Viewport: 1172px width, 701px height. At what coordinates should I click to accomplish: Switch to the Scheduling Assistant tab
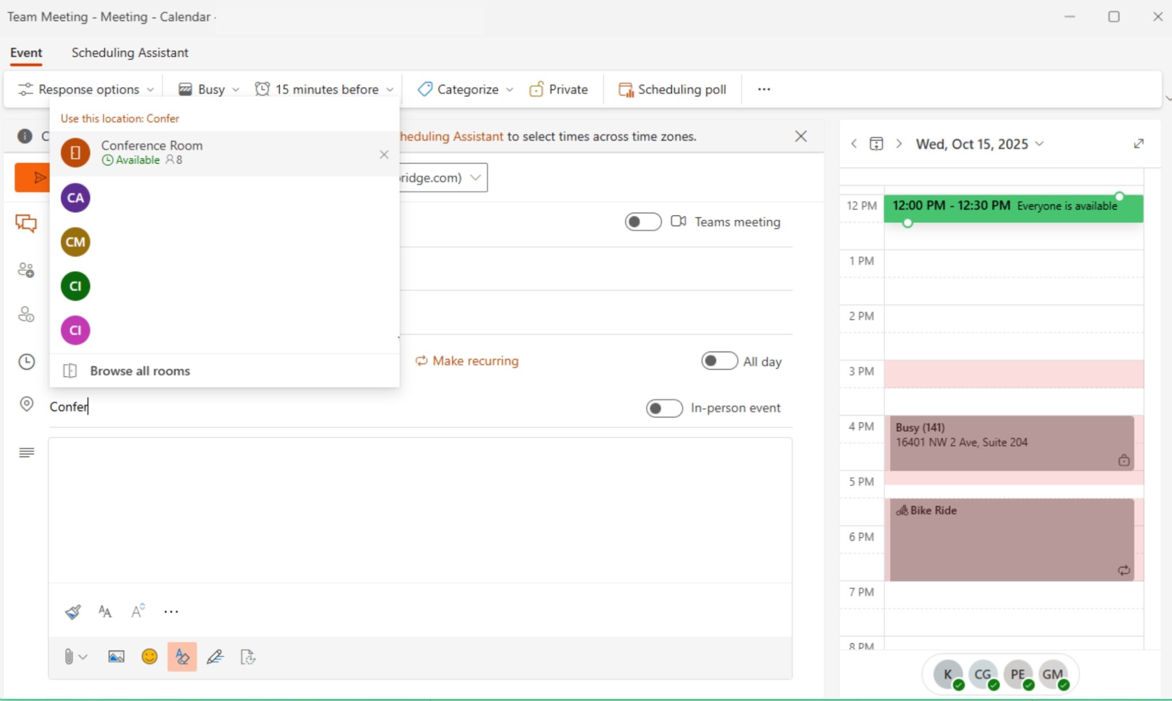click(x=130, y=53)
